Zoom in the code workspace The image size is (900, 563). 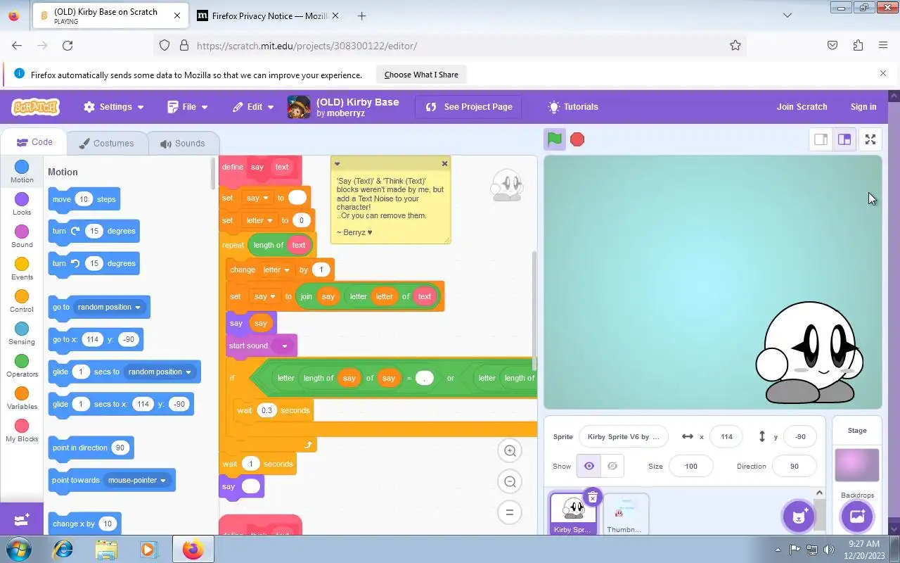click(x=510, y=450)
